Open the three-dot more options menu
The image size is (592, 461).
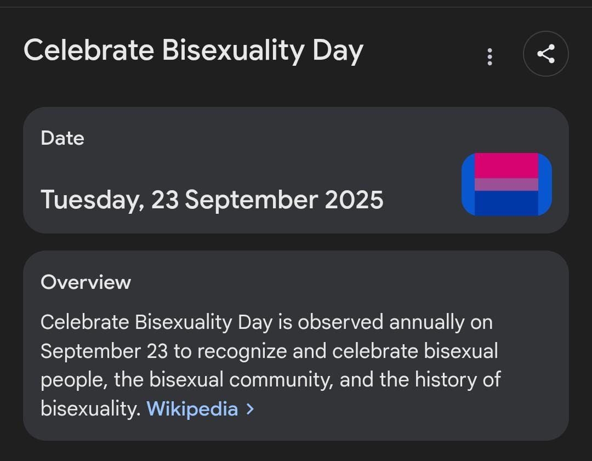489,56
